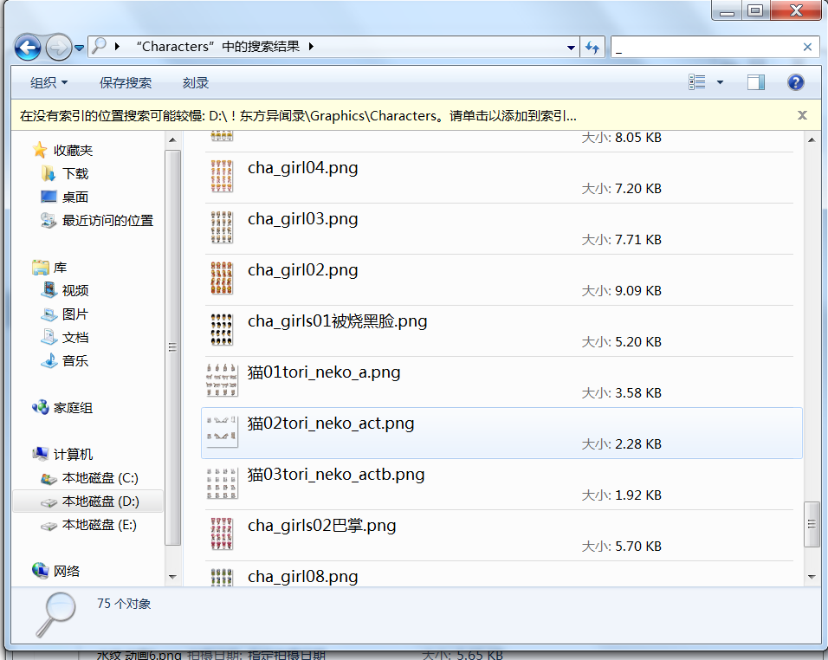This screenshot has height=660, width=828.
Task: Focus the search input field
Action: pos(707,47)
